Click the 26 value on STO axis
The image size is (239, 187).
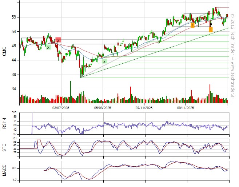click(x=15, y=152)
